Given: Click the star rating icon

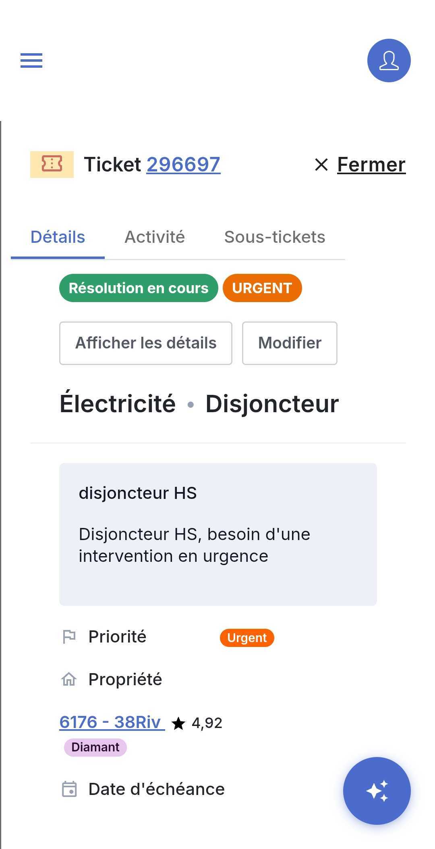Looking at the screenshot, I should 178,723.
